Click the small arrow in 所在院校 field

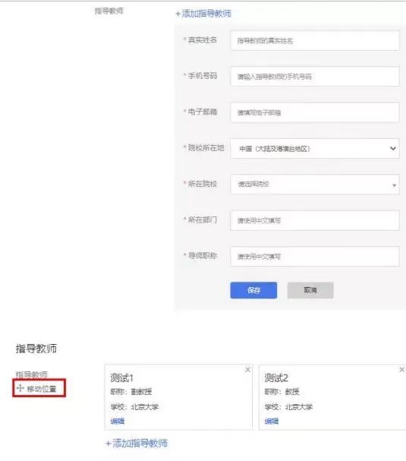pos(394,185)
